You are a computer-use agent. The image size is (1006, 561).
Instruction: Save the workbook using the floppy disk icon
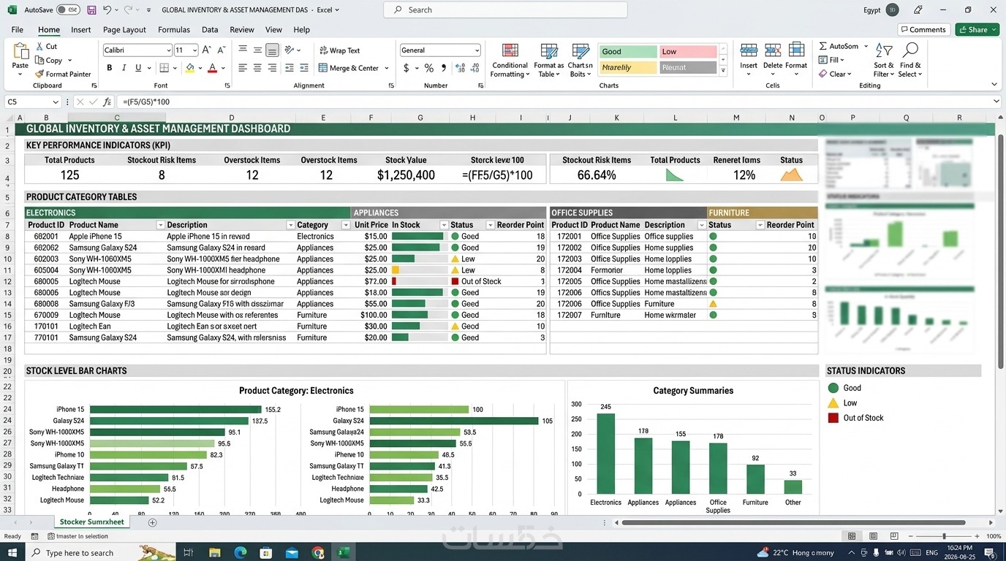click(91, 10)
